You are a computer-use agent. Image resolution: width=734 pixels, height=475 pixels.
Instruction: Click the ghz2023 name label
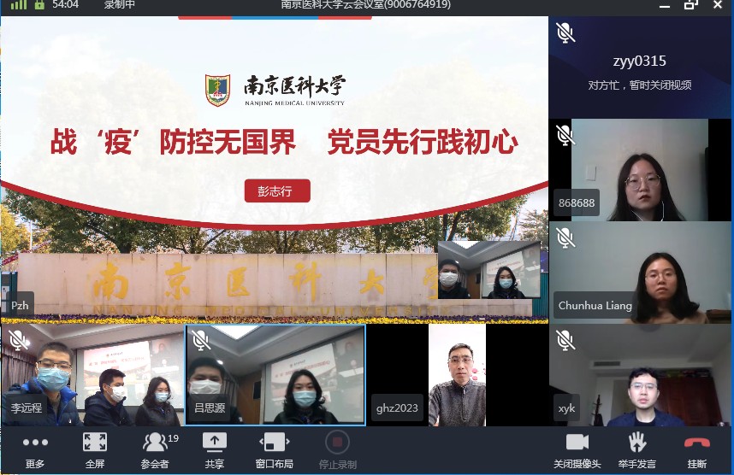pyautogui.click(x=397, y=408)
